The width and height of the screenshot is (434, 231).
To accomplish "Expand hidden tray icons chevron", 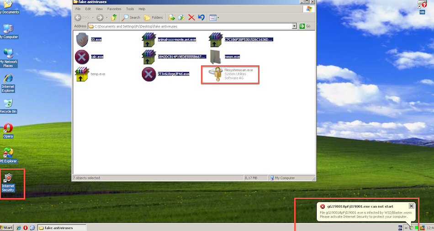I will point(406,228).
